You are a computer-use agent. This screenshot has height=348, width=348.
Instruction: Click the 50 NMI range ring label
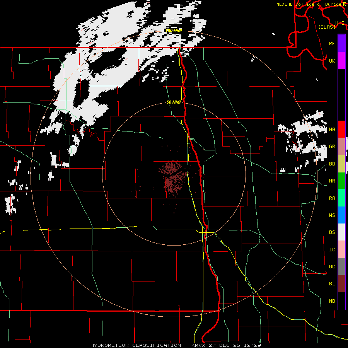coord(174,102)
